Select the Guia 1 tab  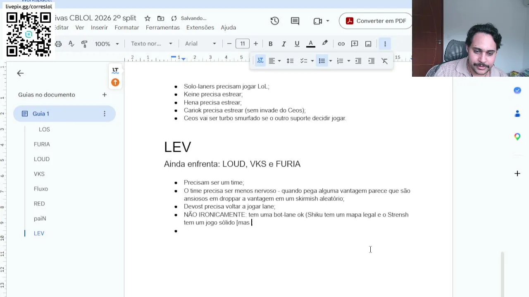(x=64, y=114)
